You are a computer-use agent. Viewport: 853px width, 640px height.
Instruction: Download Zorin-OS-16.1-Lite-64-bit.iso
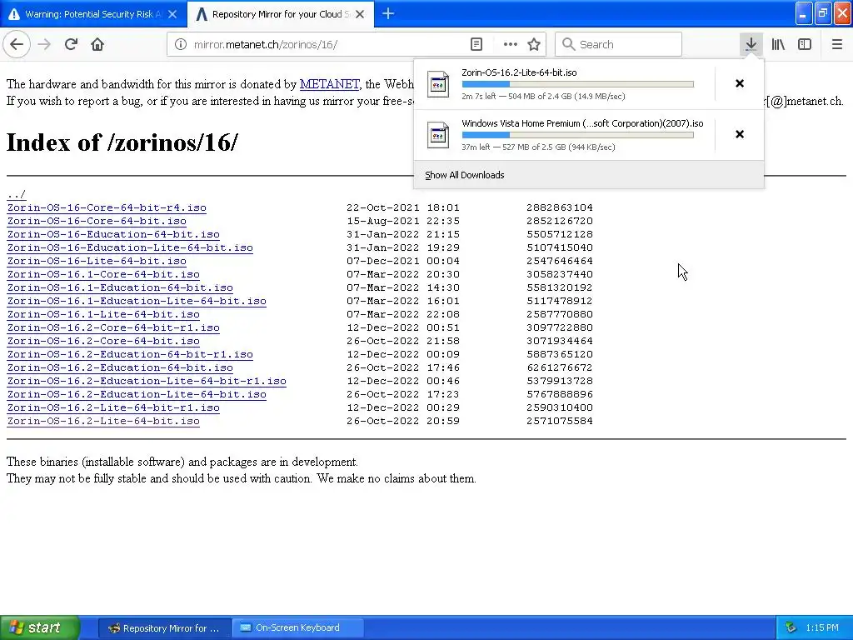pos(103,314)
